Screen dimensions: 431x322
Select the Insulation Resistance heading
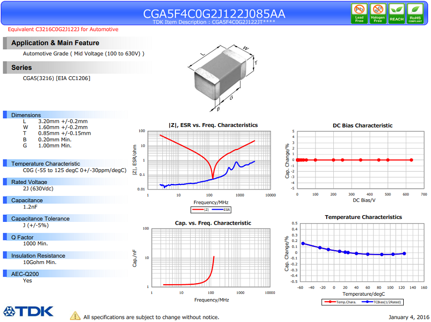coord(38,256)
